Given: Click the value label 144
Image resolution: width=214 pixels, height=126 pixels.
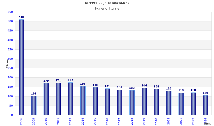Looking at the screenshot, I should click(x=144, y=85).
